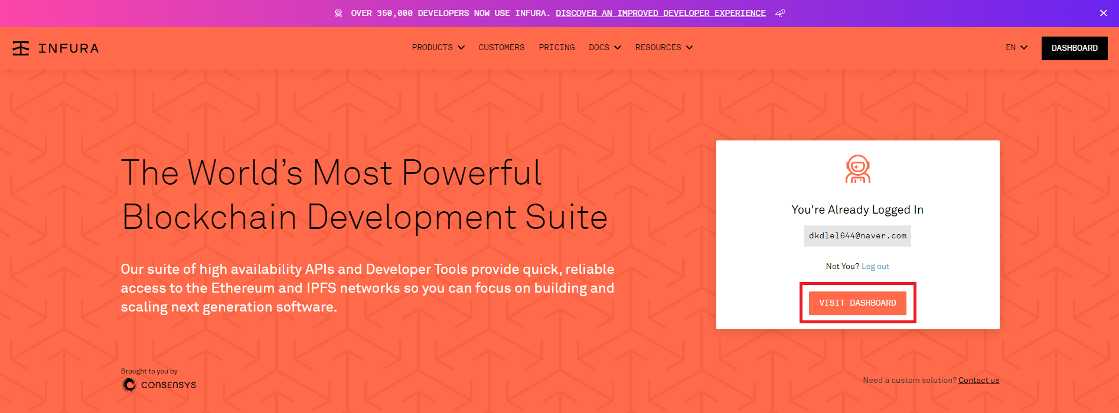Expand the Products menu

(438, 47)
